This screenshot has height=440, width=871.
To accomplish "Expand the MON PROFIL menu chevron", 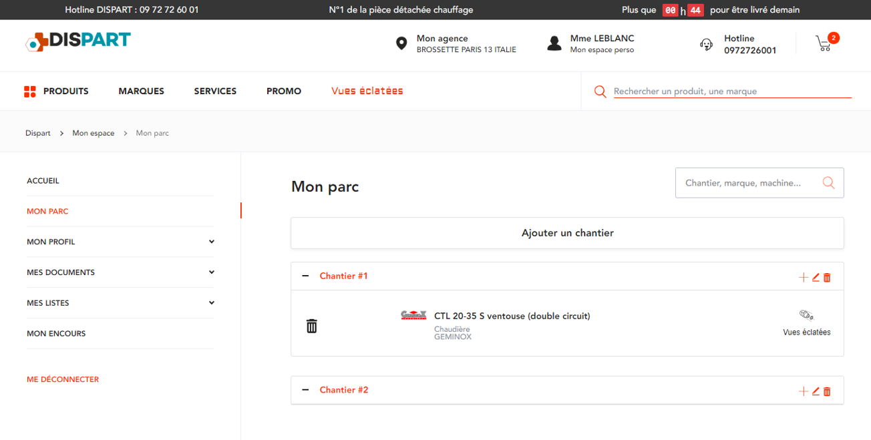I will [211, 242].
